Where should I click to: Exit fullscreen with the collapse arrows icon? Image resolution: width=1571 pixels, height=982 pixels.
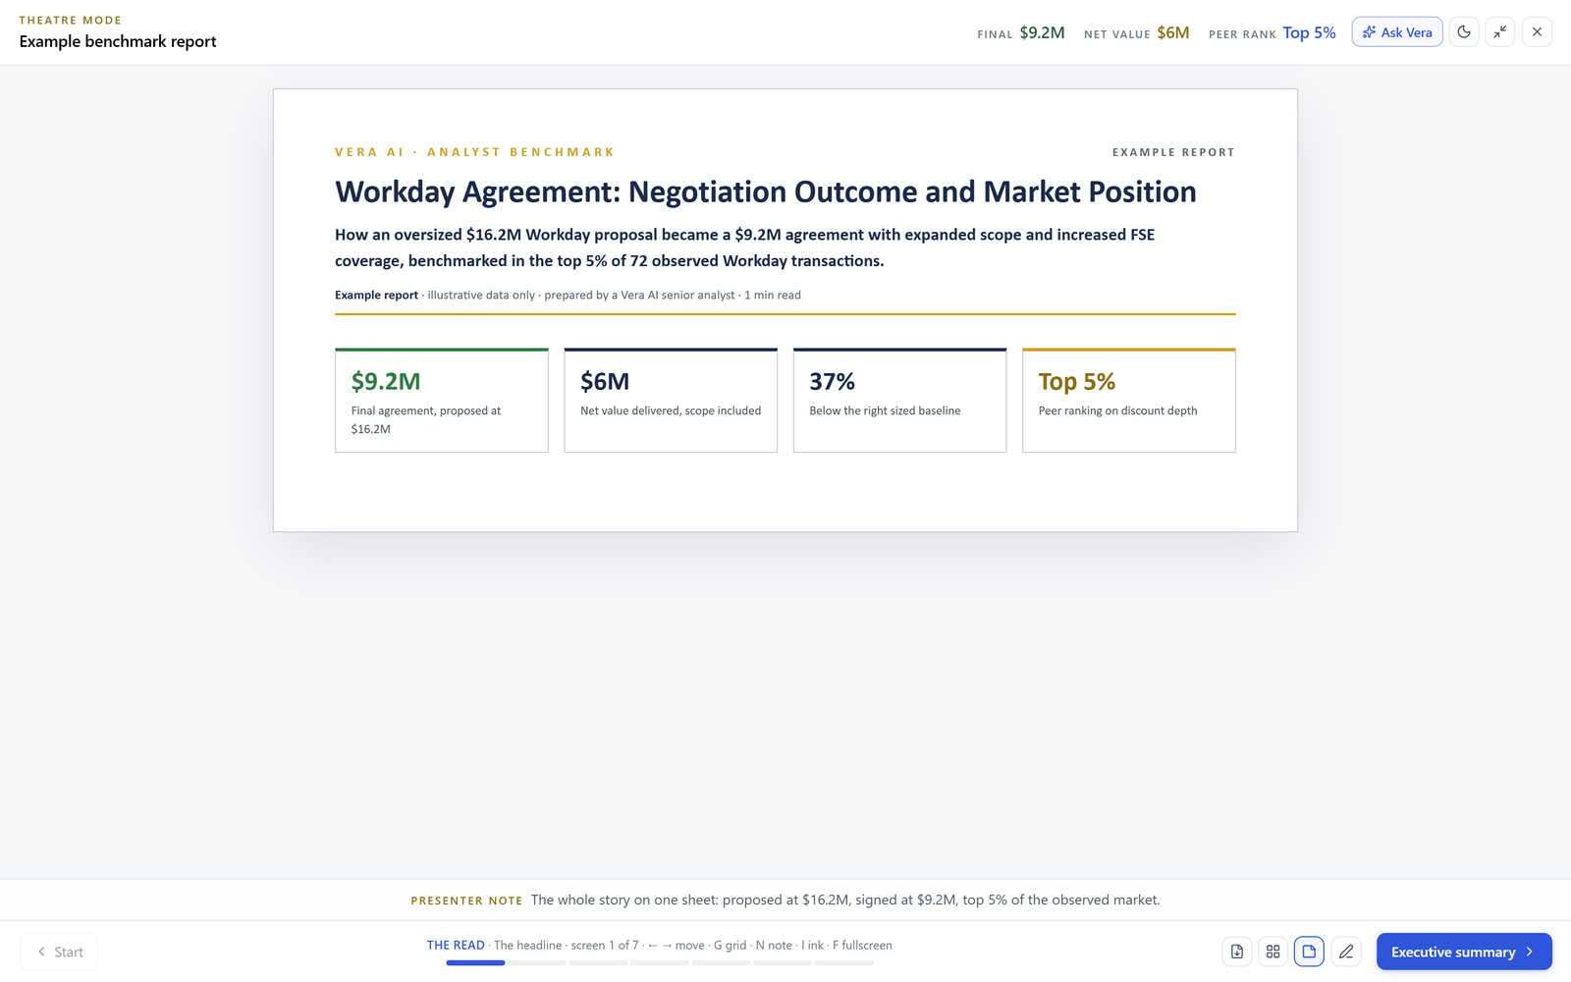(1500, 32)
